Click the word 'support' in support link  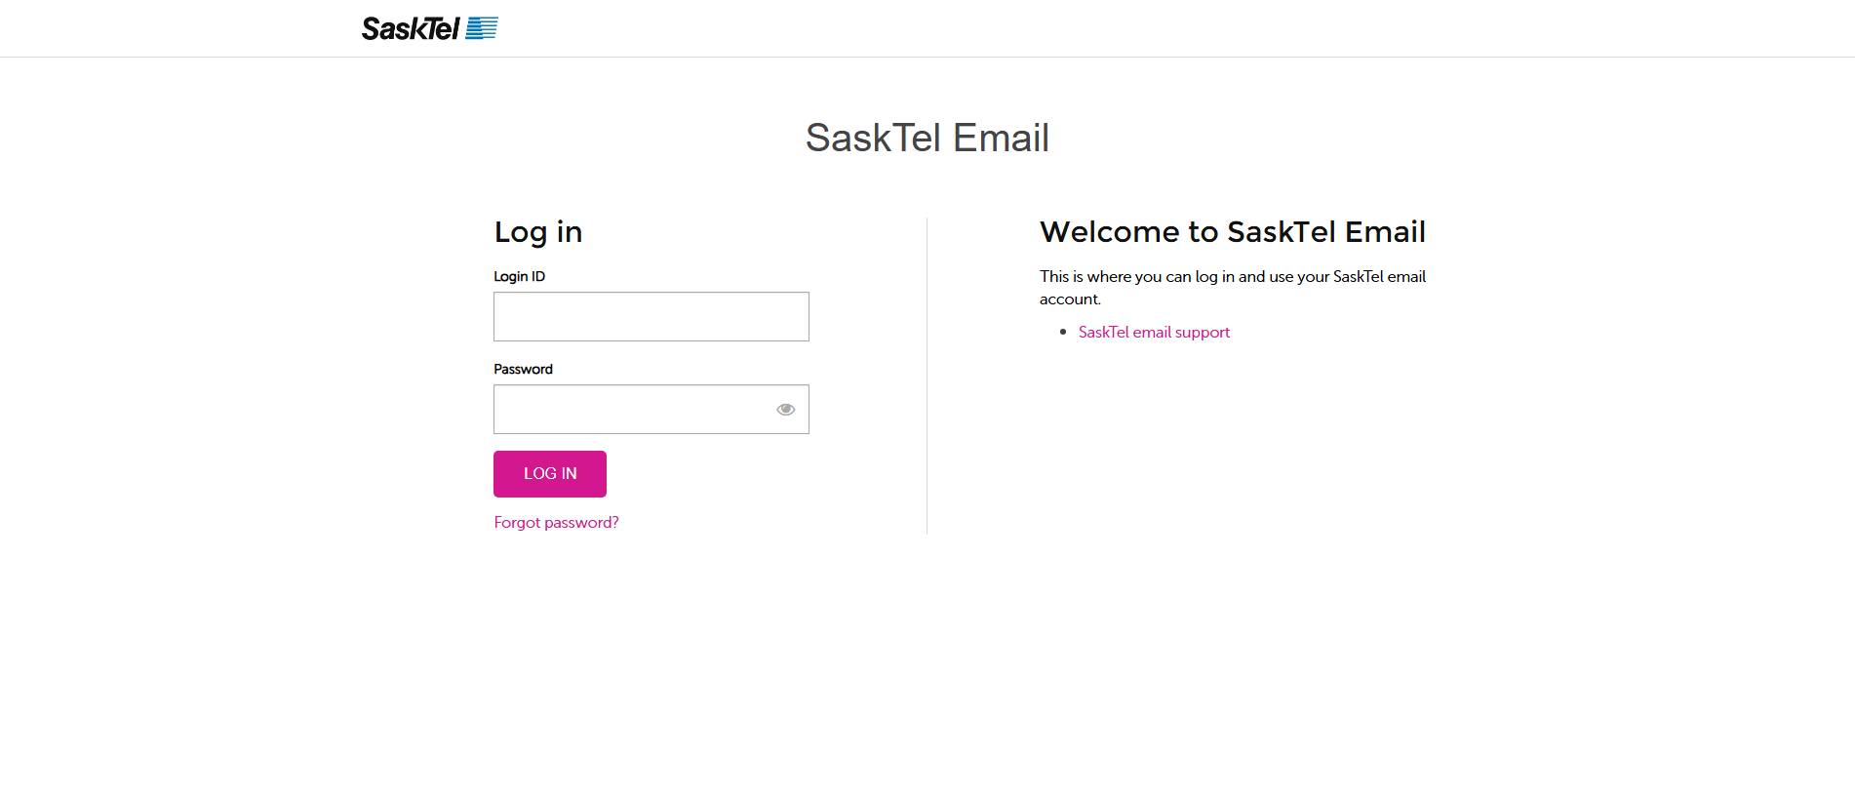1203,334
